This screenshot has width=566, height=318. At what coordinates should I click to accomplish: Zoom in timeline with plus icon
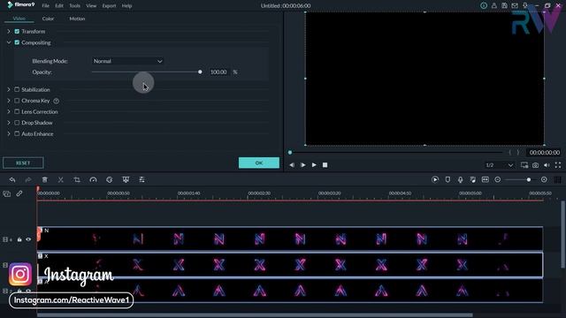point(544,179)
